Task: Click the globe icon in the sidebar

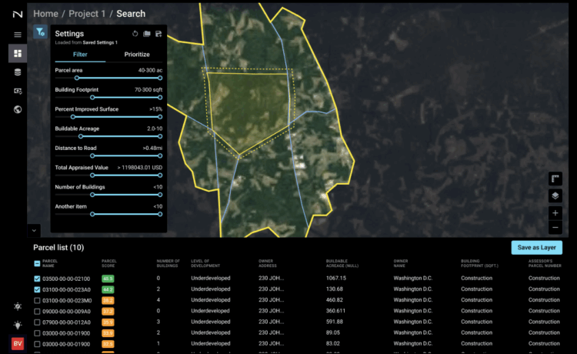Action: (x=17, y=109)
